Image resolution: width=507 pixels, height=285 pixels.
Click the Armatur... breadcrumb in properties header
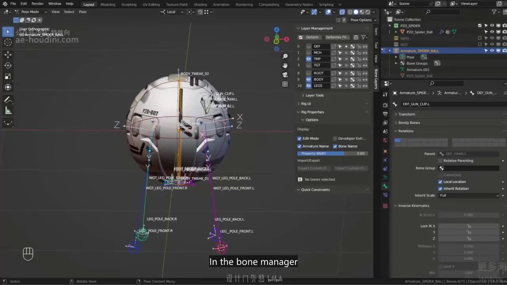[x=450, y=93]
